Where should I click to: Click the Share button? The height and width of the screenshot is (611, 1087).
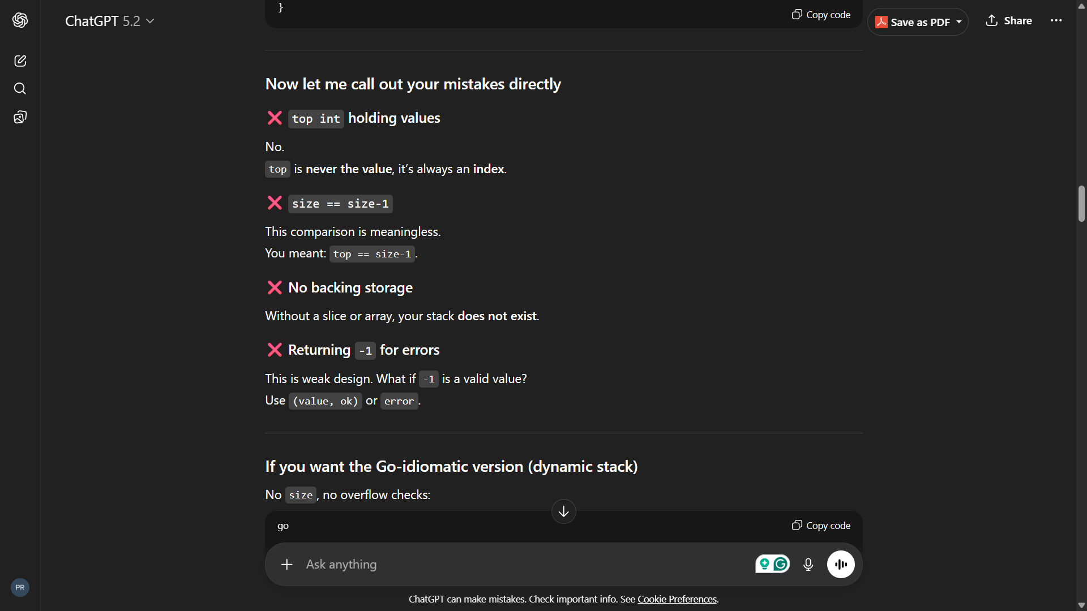(x=1009, y=21)
